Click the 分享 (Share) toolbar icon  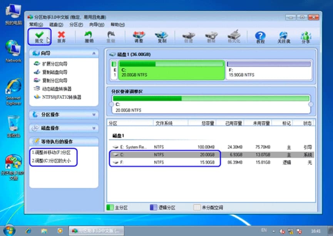pyautogui.click(x=306, y=37)
